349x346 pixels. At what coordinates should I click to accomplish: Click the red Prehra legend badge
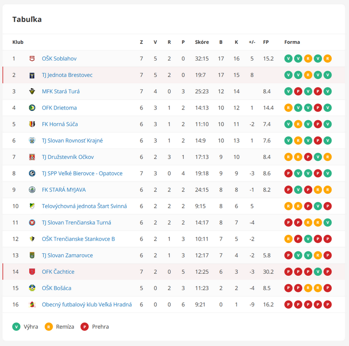click(85, 326)
